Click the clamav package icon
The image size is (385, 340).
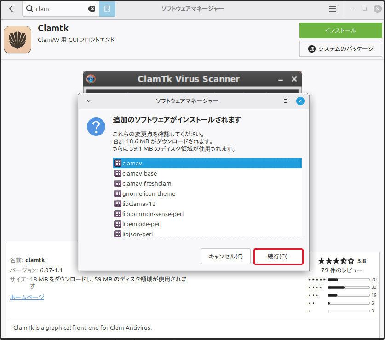click(x=118, y=163)
